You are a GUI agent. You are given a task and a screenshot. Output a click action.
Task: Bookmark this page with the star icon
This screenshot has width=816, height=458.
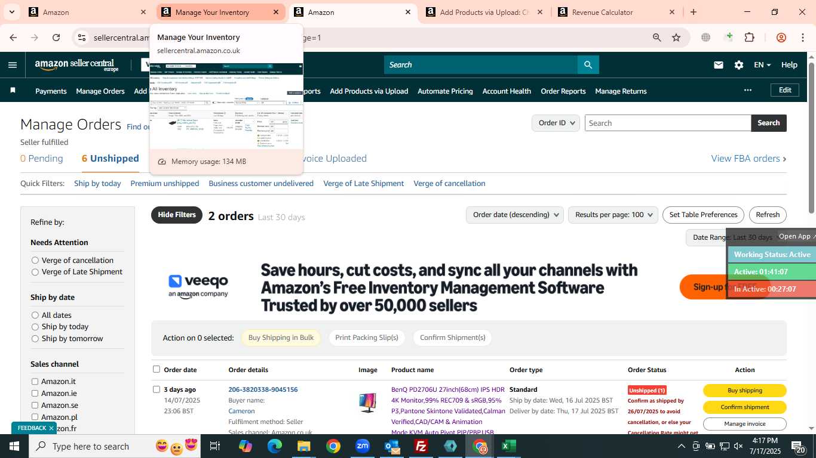[676, 38]
